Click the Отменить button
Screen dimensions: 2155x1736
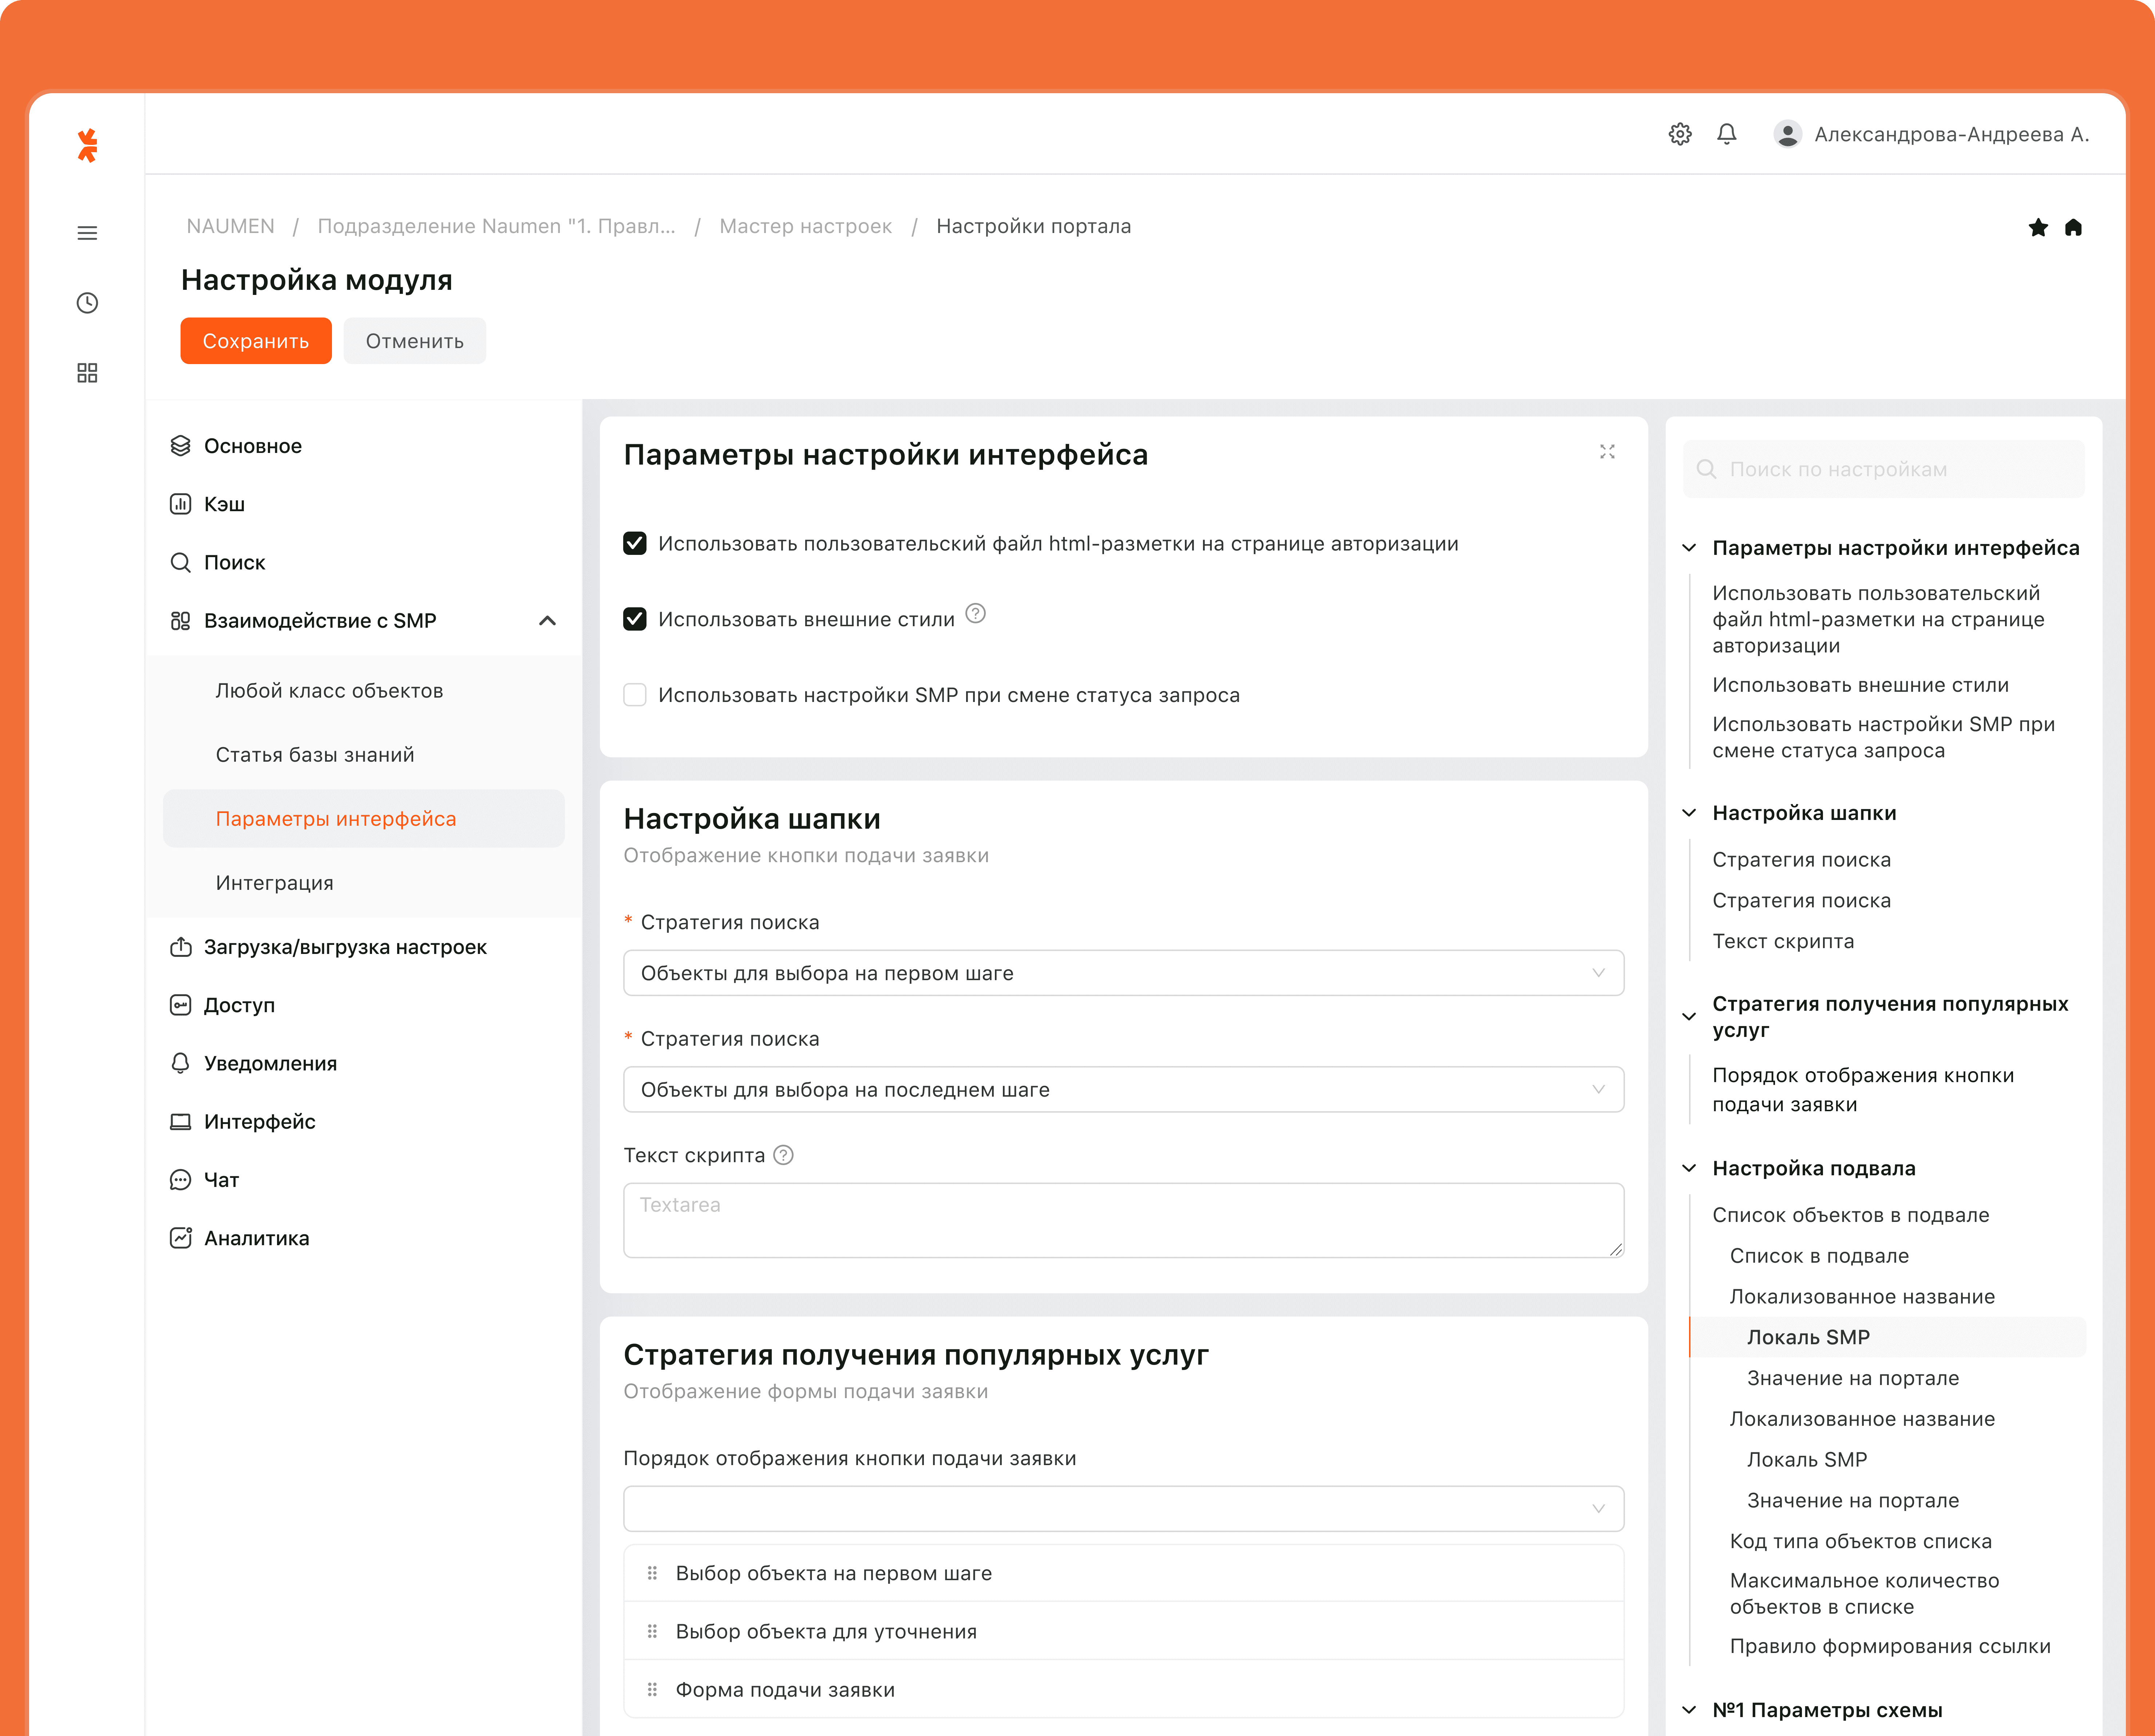coord(415,341)
